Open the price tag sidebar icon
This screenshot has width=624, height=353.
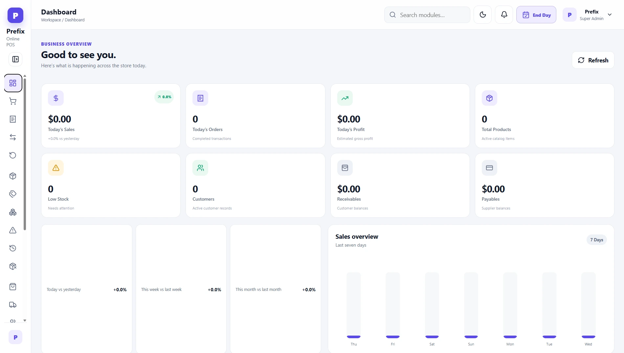[13, 194]
